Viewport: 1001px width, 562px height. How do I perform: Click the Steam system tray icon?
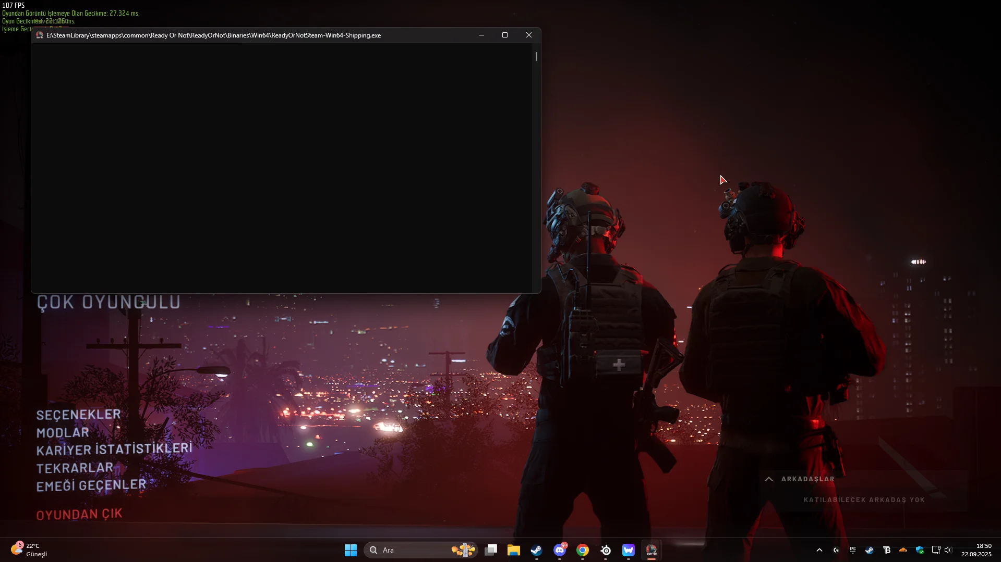pyautogui.click(x=870, y=550)
